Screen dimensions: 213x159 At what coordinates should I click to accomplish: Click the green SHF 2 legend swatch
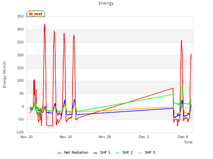117,153
